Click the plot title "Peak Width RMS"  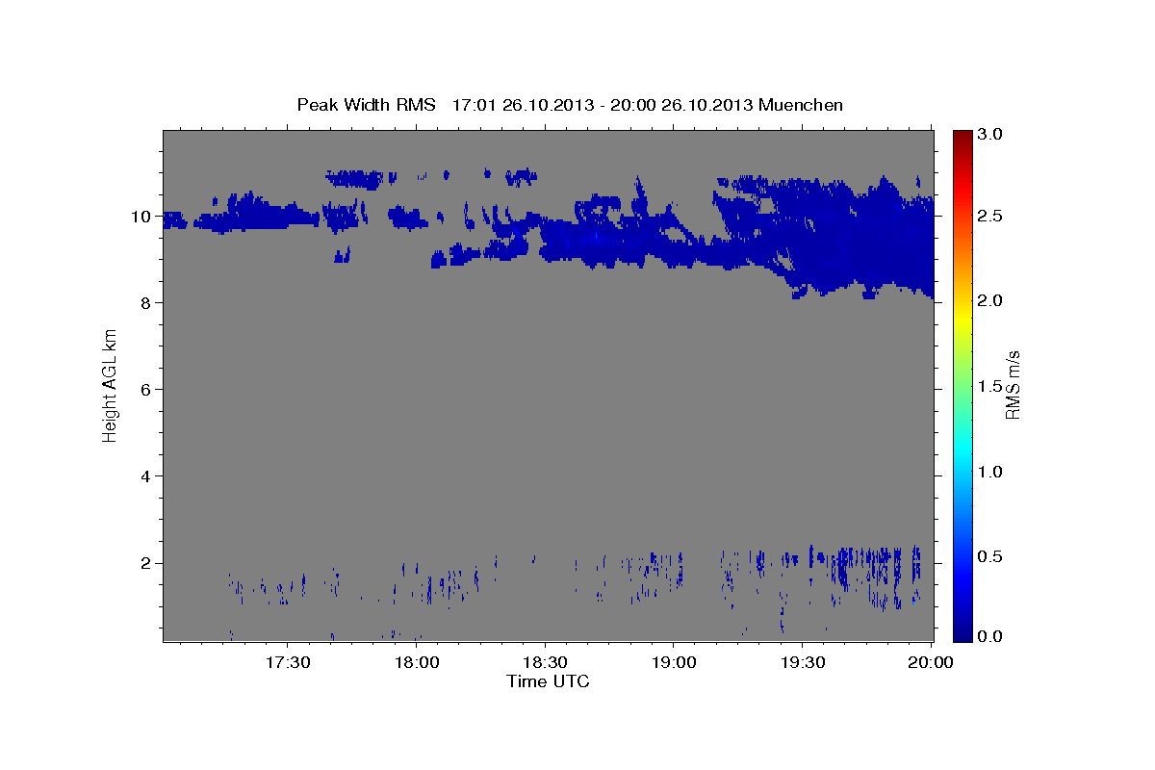[x=367, y=104]
